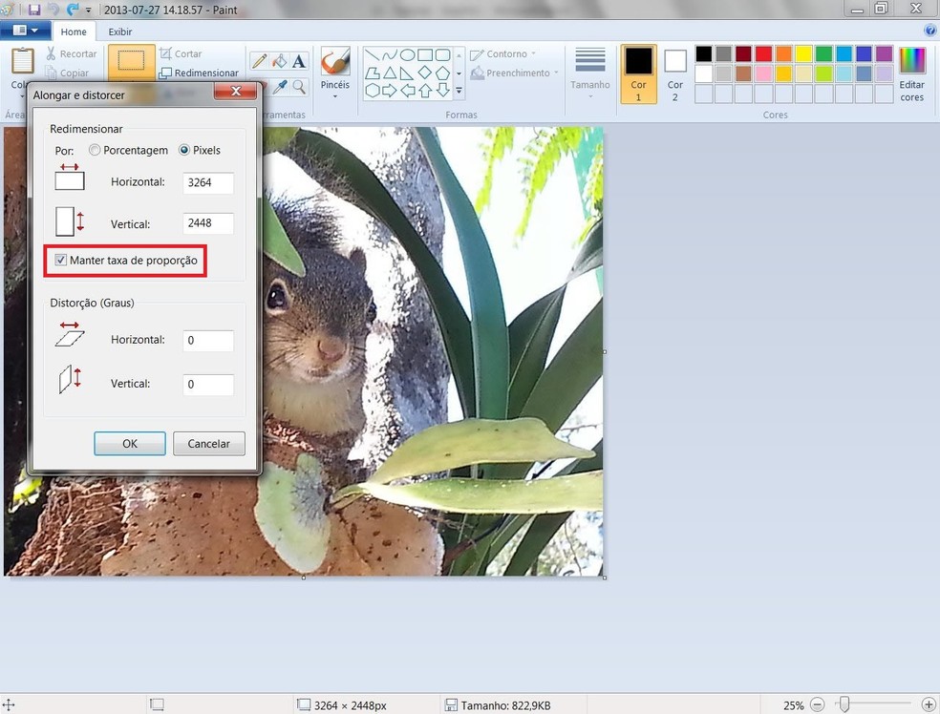The height and width of the screenshot is (714, 940).
Task: Pick the Color picker eyedropper tool
Action: click(x=279, y=88)
